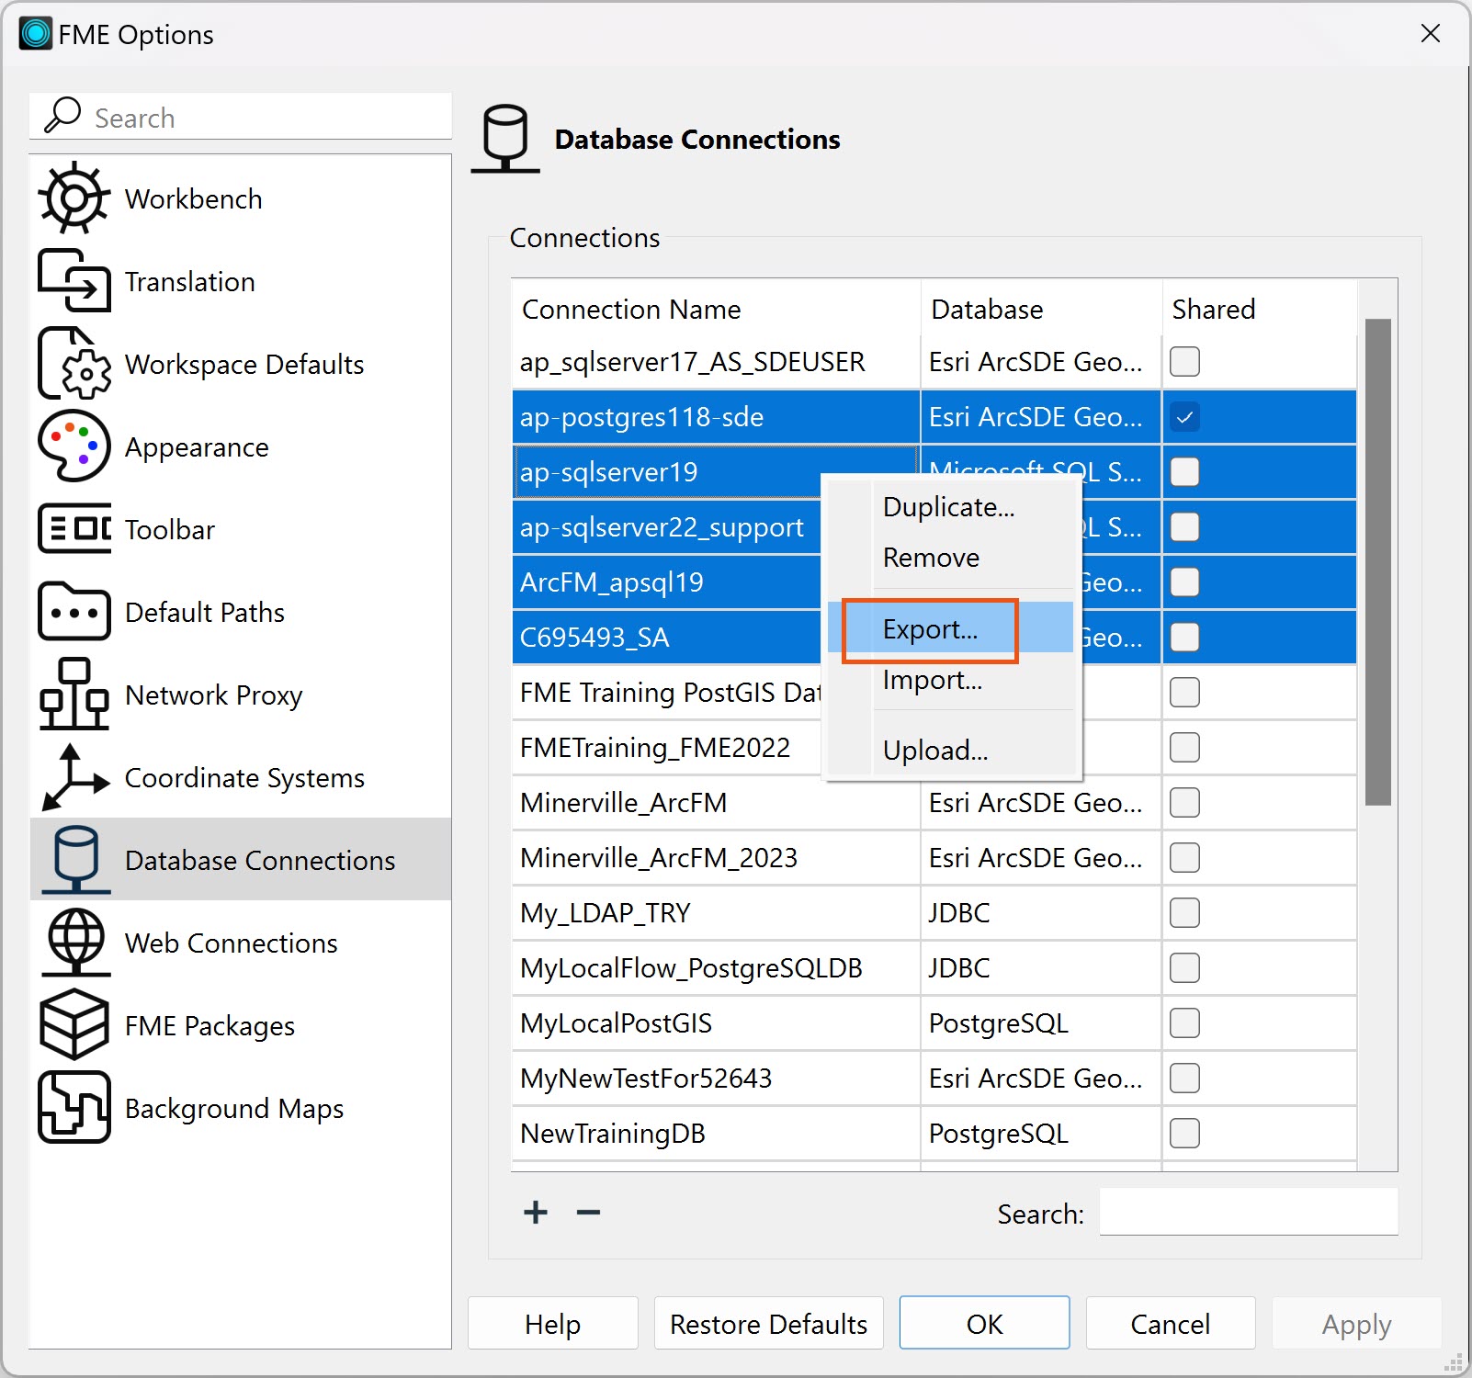
Task: Select the ap_sqlserver17_AS_SDEUSER connection row
Action: click(934, 362)
